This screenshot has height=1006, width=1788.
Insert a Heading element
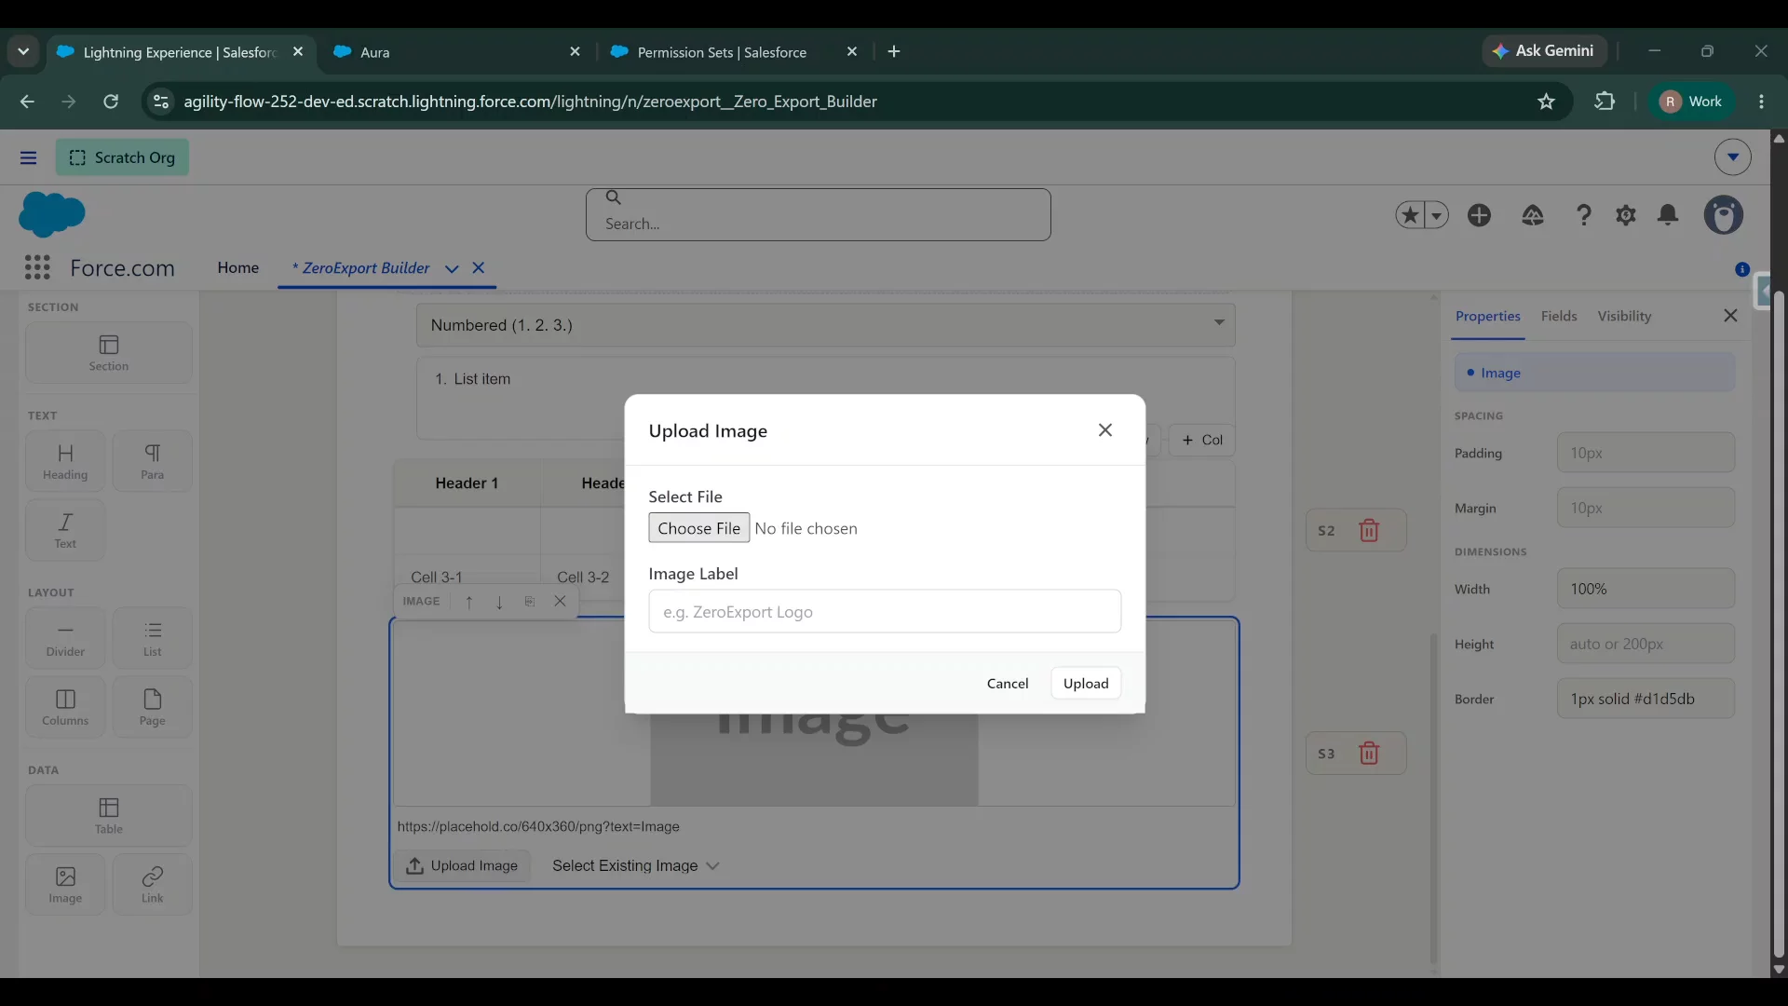tap(65, 461)
